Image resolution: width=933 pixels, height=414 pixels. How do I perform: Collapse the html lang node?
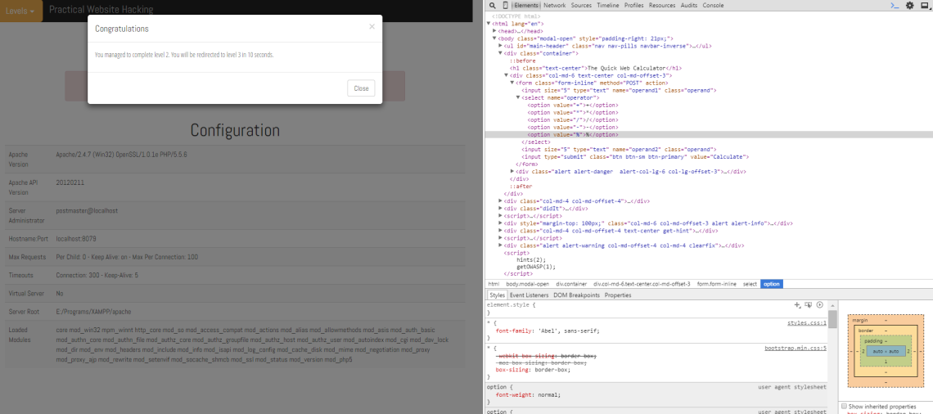point(488,23)
